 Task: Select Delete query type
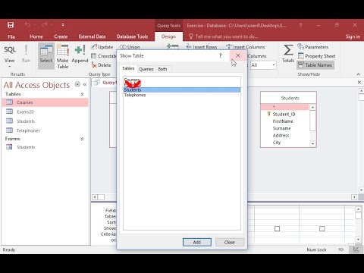click(x=101, y=65)
